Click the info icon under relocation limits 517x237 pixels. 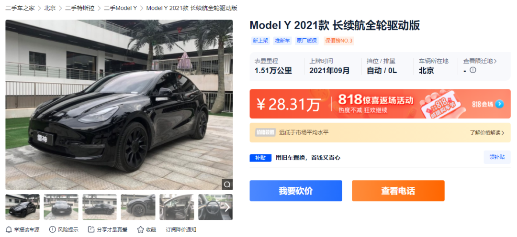[473, 70]
